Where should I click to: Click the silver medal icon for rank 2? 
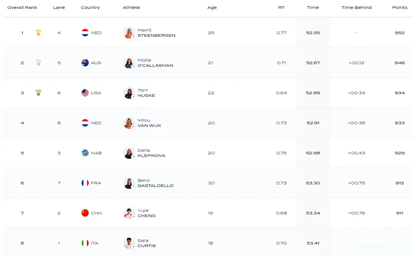click(38, 63)
